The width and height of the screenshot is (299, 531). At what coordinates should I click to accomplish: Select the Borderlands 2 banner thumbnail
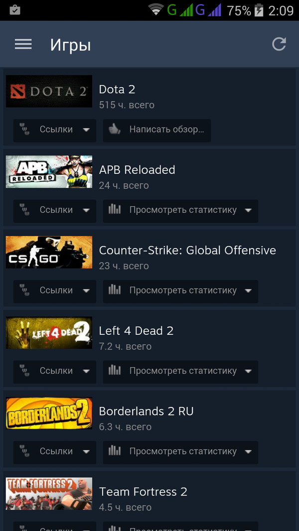pos(49,413)
